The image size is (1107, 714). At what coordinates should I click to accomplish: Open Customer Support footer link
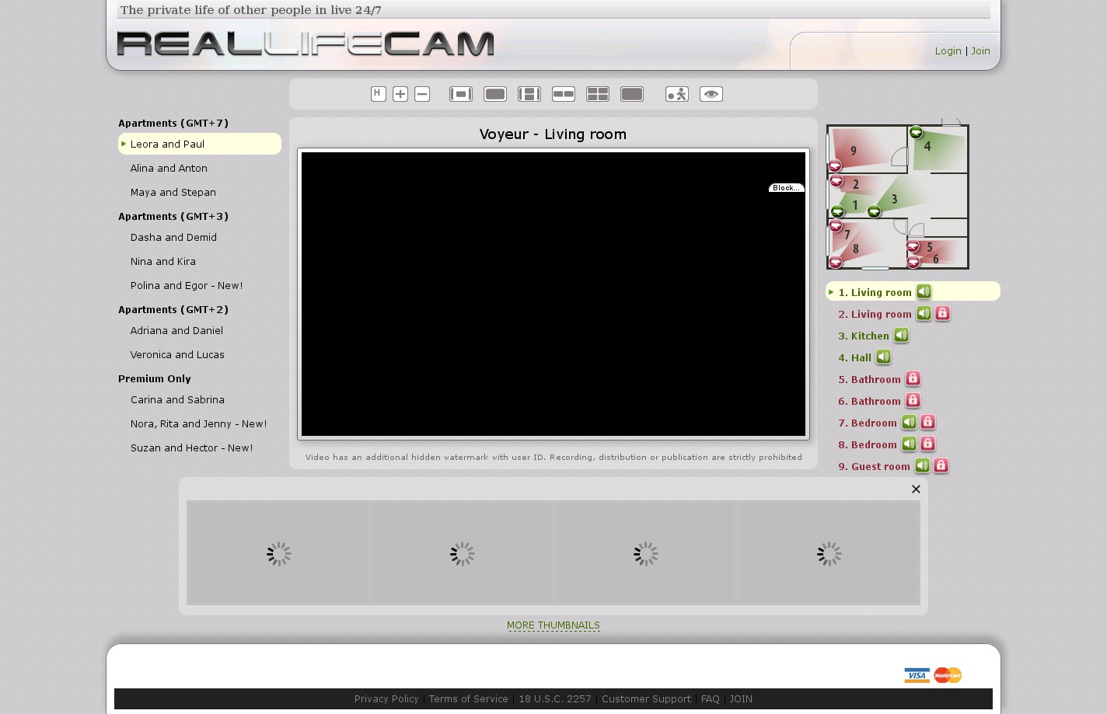tap(646, 698)
